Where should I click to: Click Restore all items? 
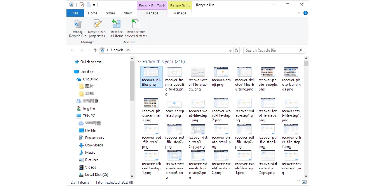(117, 28)
